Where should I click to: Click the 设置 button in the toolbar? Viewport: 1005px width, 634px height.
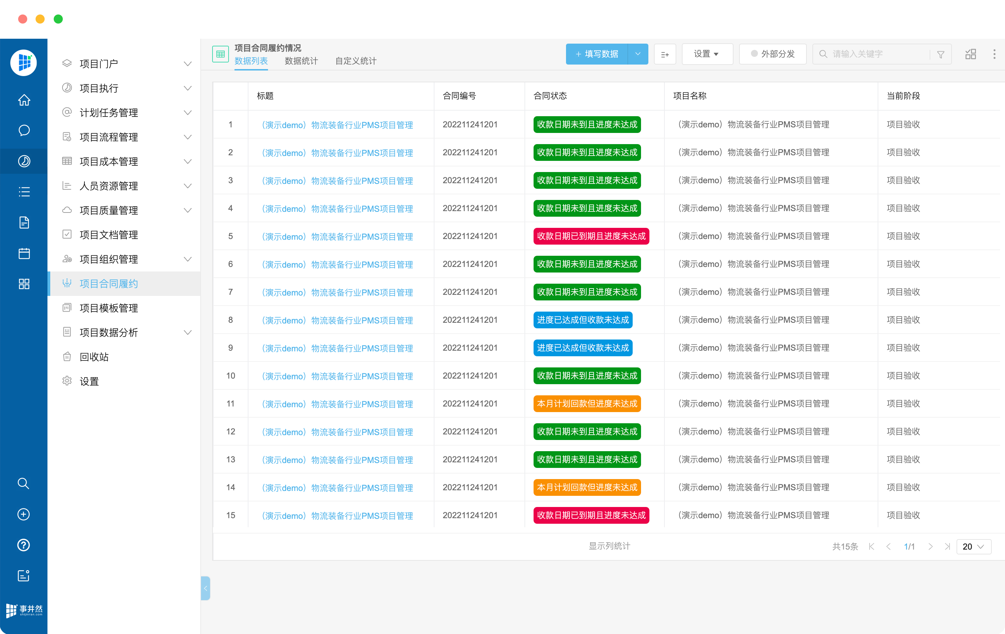pos(706,54)
